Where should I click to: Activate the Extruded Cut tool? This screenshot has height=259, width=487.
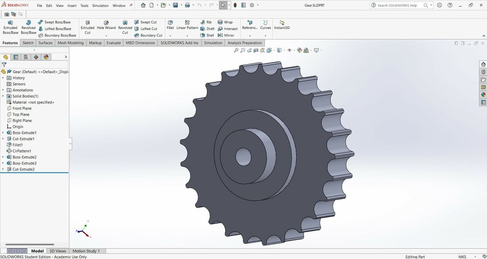tap(87, 27)
